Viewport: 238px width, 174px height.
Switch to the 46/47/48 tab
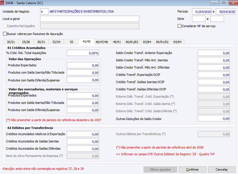click(x=102, y=42)
